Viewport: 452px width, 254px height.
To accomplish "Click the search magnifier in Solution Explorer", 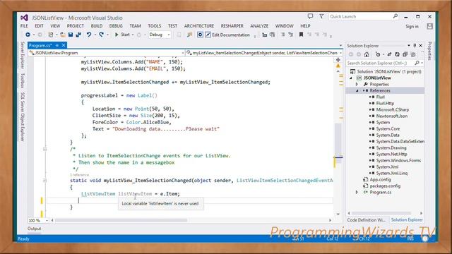I will point(417,63).
